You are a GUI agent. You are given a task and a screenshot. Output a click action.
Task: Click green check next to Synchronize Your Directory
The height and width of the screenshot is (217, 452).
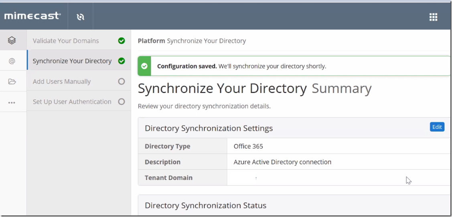(x=122, y=61)
